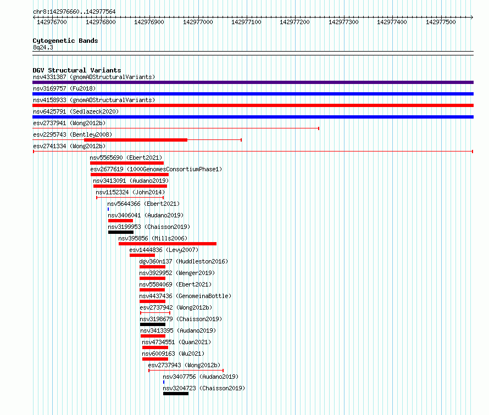Select the red bar under nsv3413395 Audano2019
The image size is (489, 415).
point(153,336)
